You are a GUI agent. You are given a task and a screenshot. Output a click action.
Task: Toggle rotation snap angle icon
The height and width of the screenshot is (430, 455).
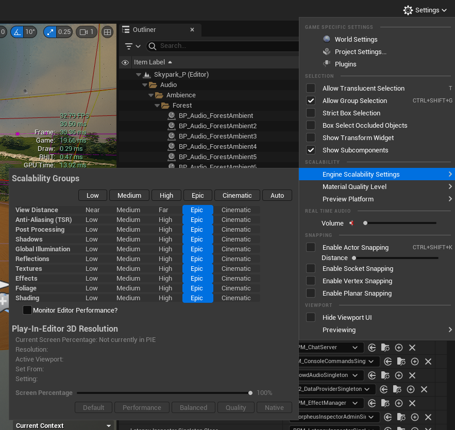click(18, 32)
